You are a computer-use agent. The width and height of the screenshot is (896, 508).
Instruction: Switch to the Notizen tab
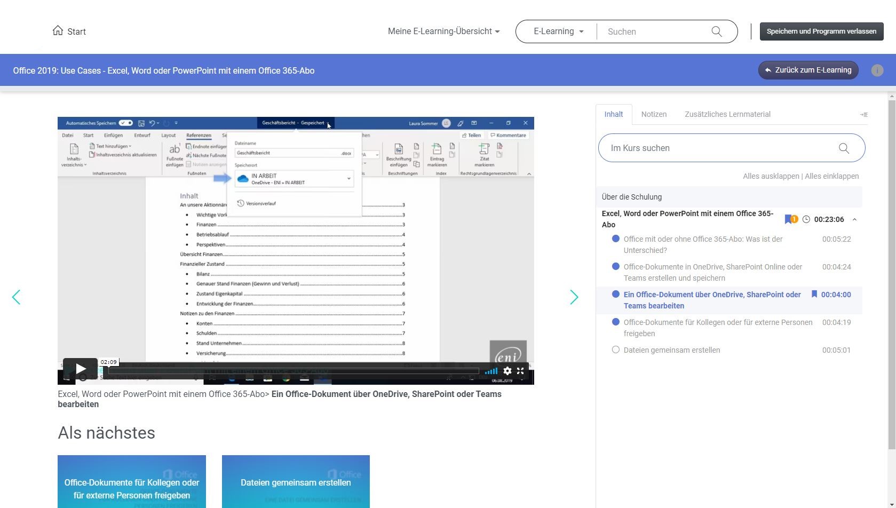pos(654,114)
